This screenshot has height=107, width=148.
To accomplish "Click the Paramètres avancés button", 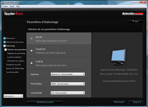I will tap(45, 102).
